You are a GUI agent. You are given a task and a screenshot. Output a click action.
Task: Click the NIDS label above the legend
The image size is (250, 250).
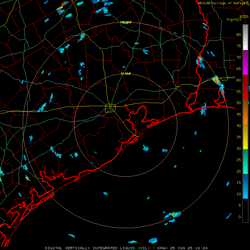pyautogui.click(x=244, y=17)
